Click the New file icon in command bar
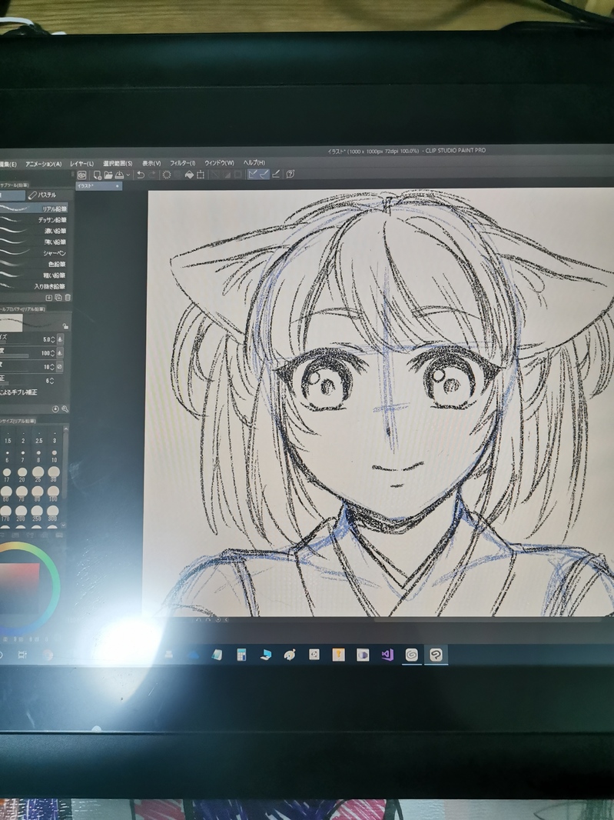Viewport: 614px width, 820px height. pos(97,175)
